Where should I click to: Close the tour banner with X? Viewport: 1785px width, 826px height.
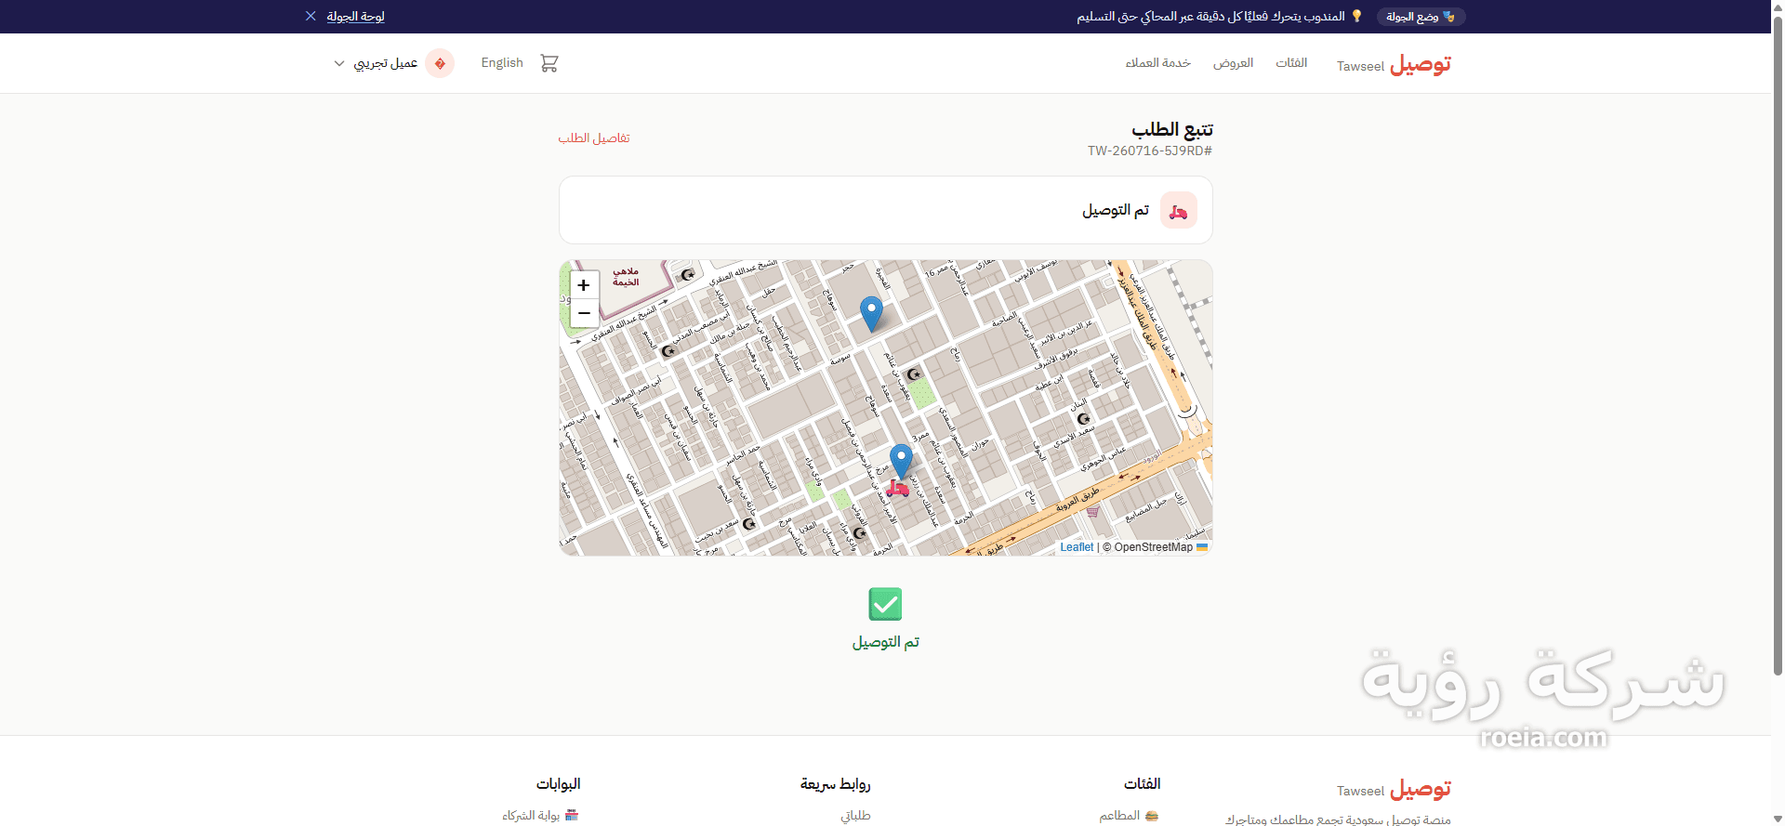click(x=311, y=16)
